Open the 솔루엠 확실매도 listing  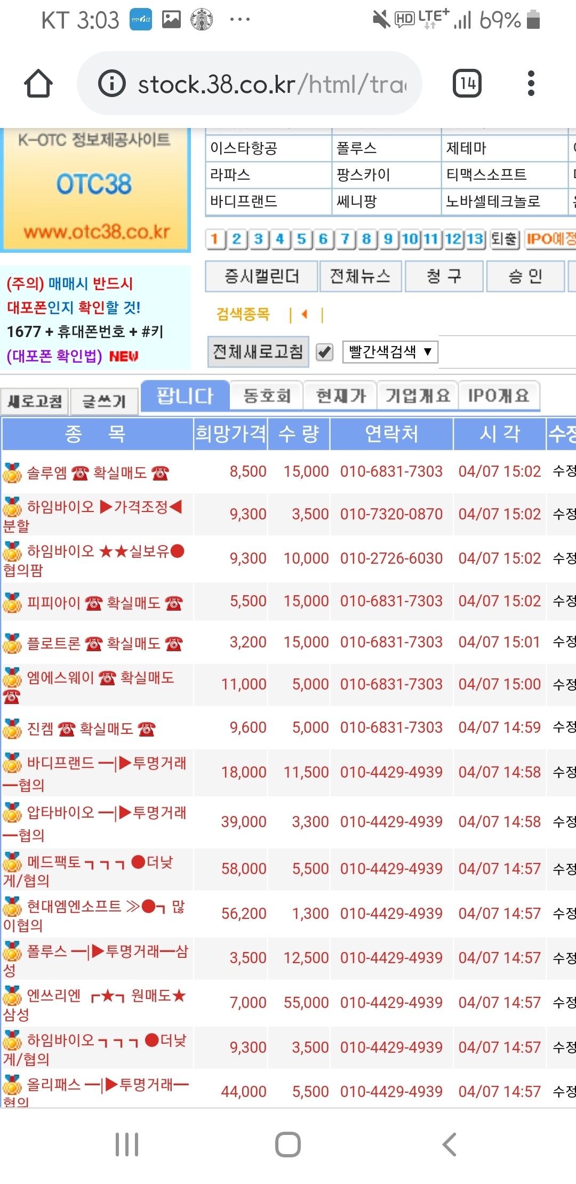98,473
